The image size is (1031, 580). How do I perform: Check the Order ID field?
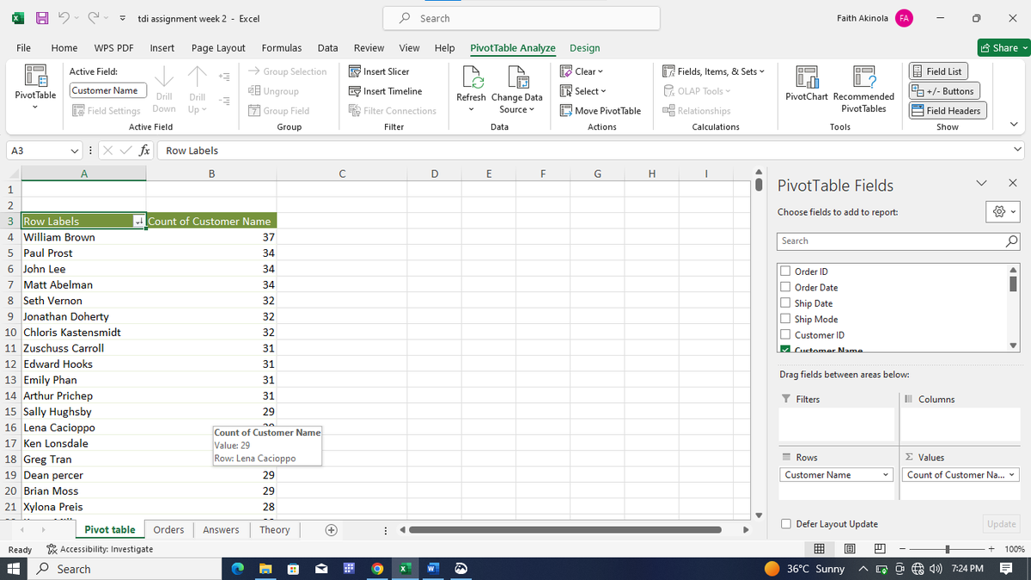(x=786, y=272)
